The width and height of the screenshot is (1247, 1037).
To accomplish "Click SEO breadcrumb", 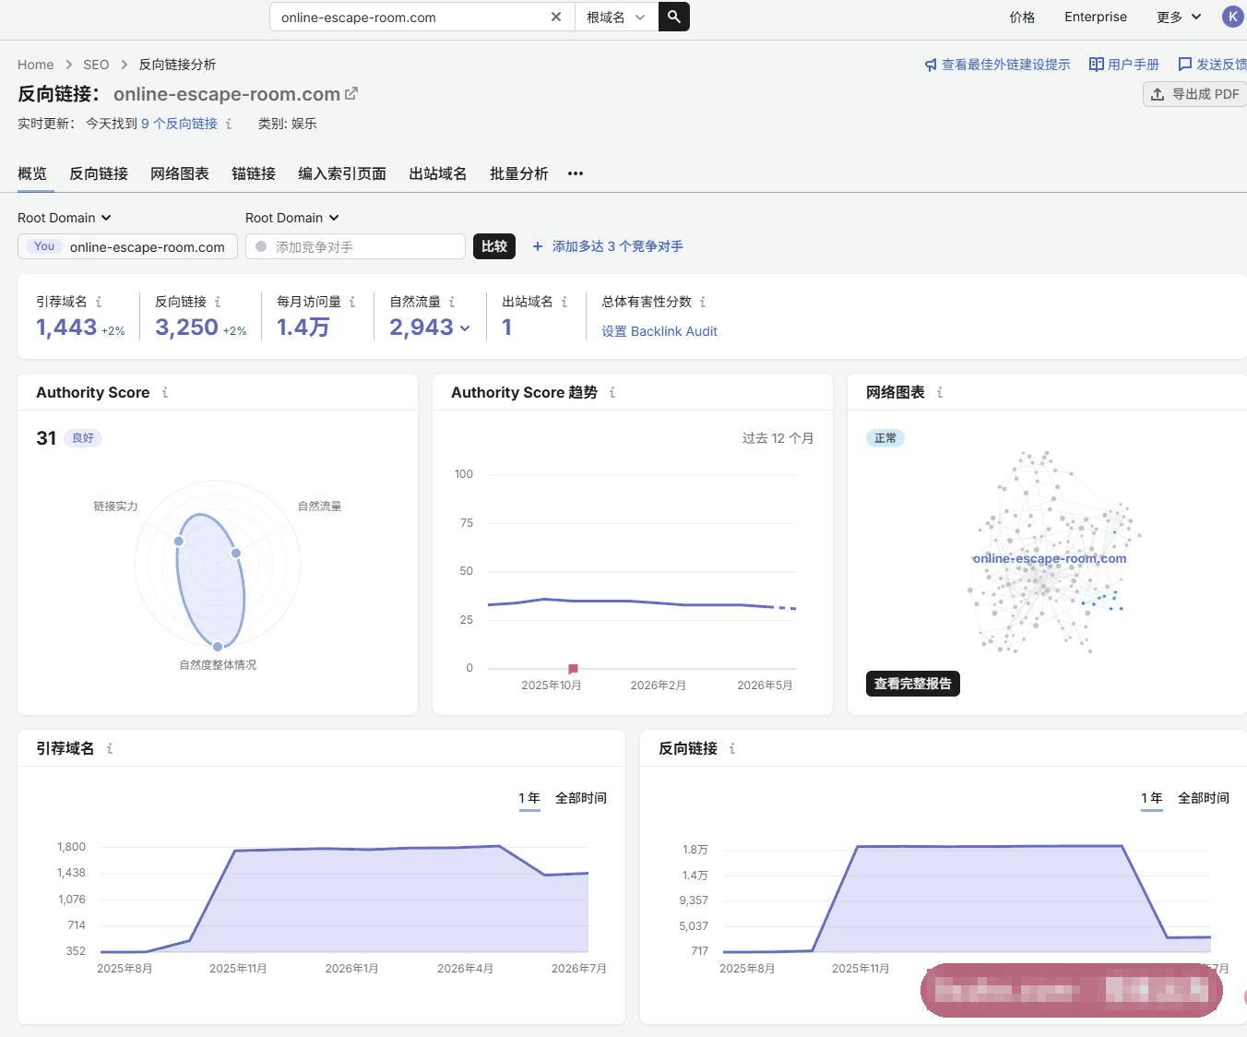I will pyautogui.click(x=96, y=65).
